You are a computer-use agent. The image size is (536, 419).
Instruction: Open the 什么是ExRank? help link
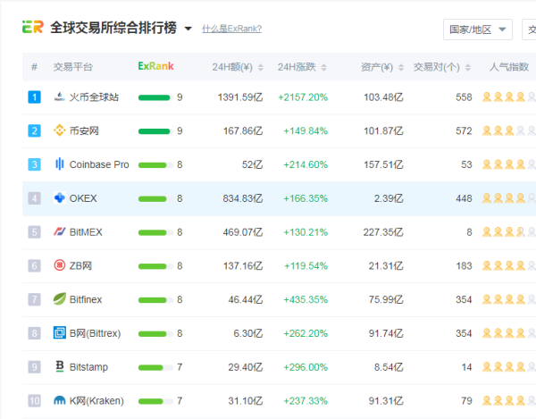click(x=231, y=29)
